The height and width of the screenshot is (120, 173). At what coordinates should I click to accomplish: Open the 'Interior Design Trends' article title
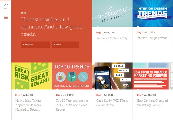click(152, 38)
